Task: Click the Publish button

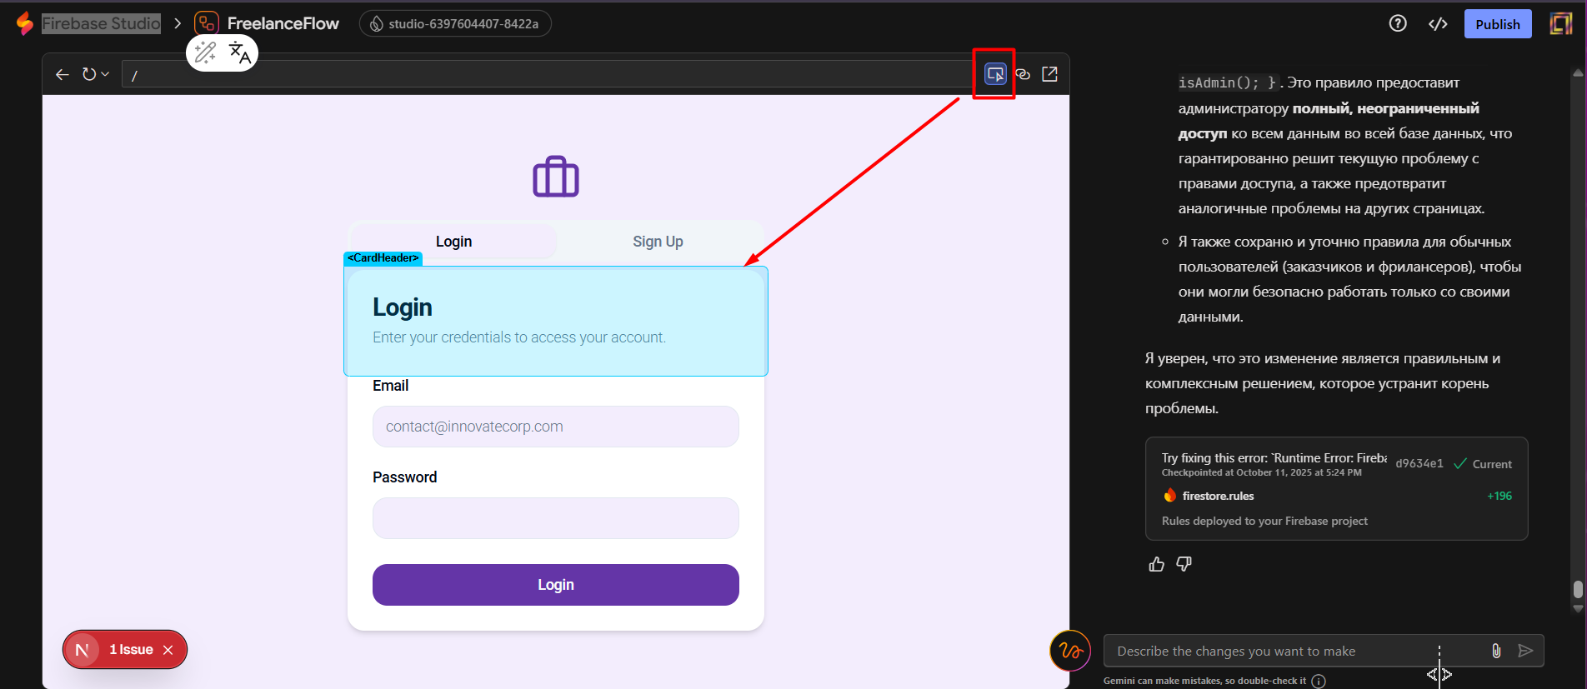Action: (x=1497, y=24)
